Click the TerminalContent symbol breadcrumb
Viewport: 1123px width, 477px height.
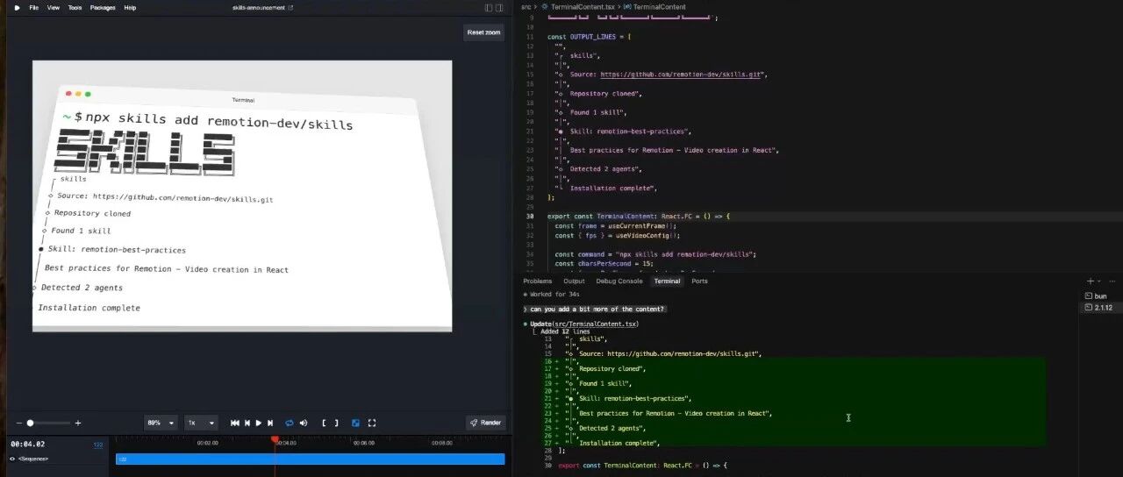(659, 7)
